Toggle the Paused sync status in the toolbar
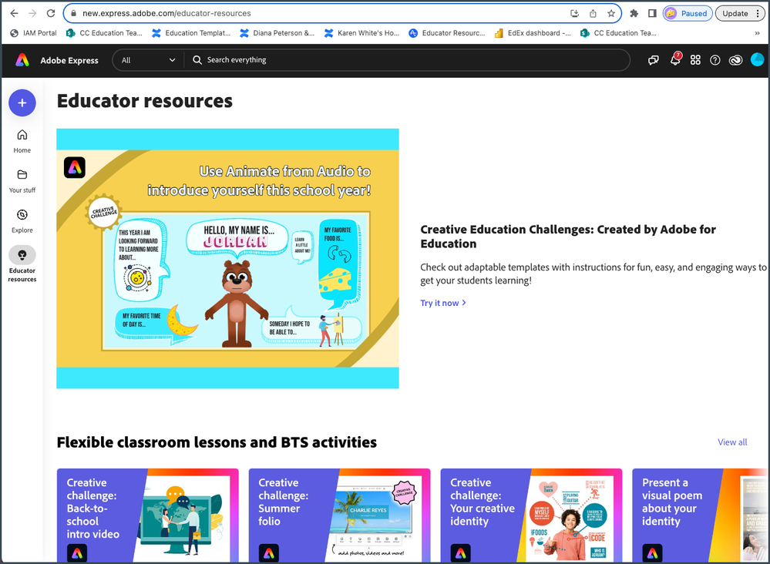Image resolution: width=770 pixels, height=564 pixels. (687, 13)
